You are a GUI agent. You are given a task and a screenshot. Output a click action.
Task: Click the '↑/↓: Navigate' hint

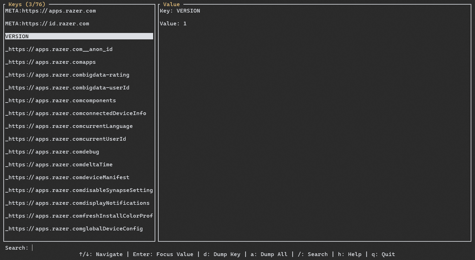(101, 254)
